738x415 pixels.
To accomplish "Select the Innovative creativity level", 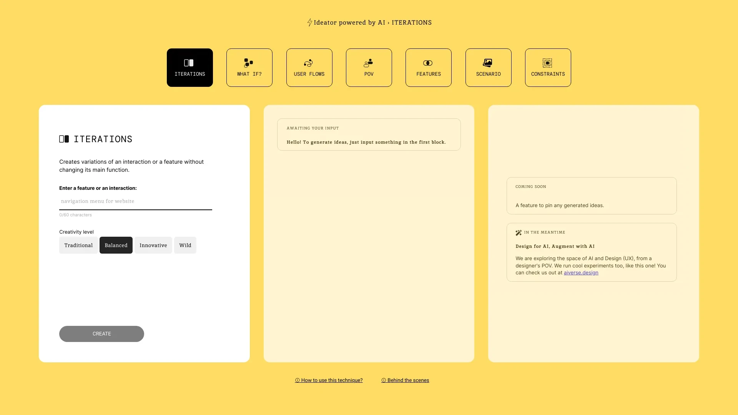I will pyautogui.click(x=153, y=245).
